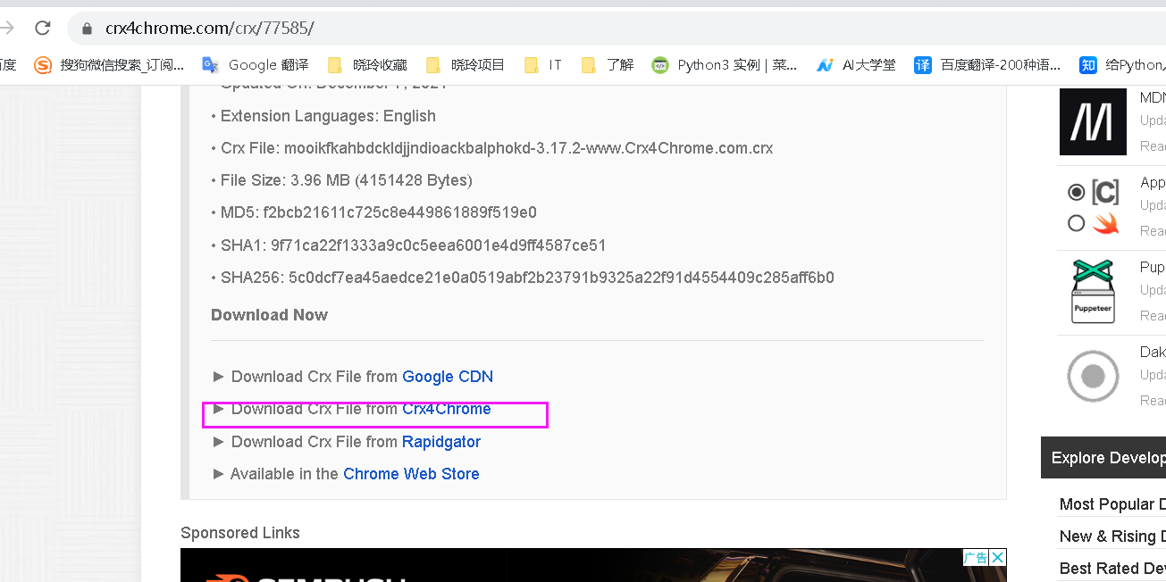Open the 晓玲收藏 bookmark folder
Viewport: 1166px width, 582px height.
(367, 64)
